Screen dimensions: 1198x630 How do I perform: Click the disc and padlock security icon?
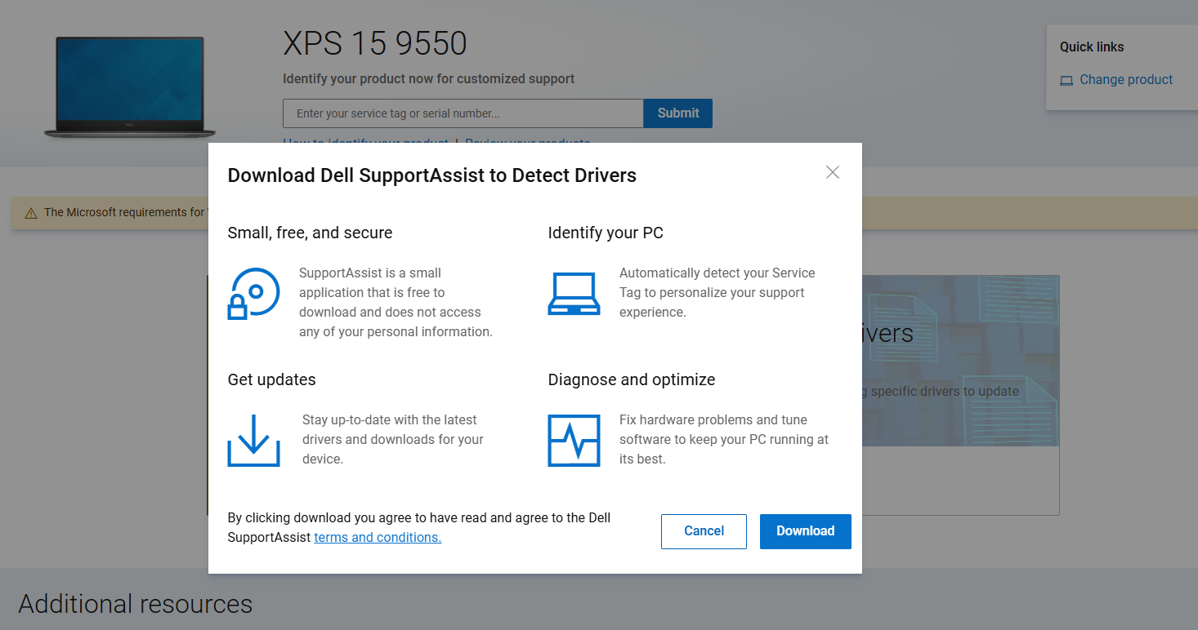[253, 293]
